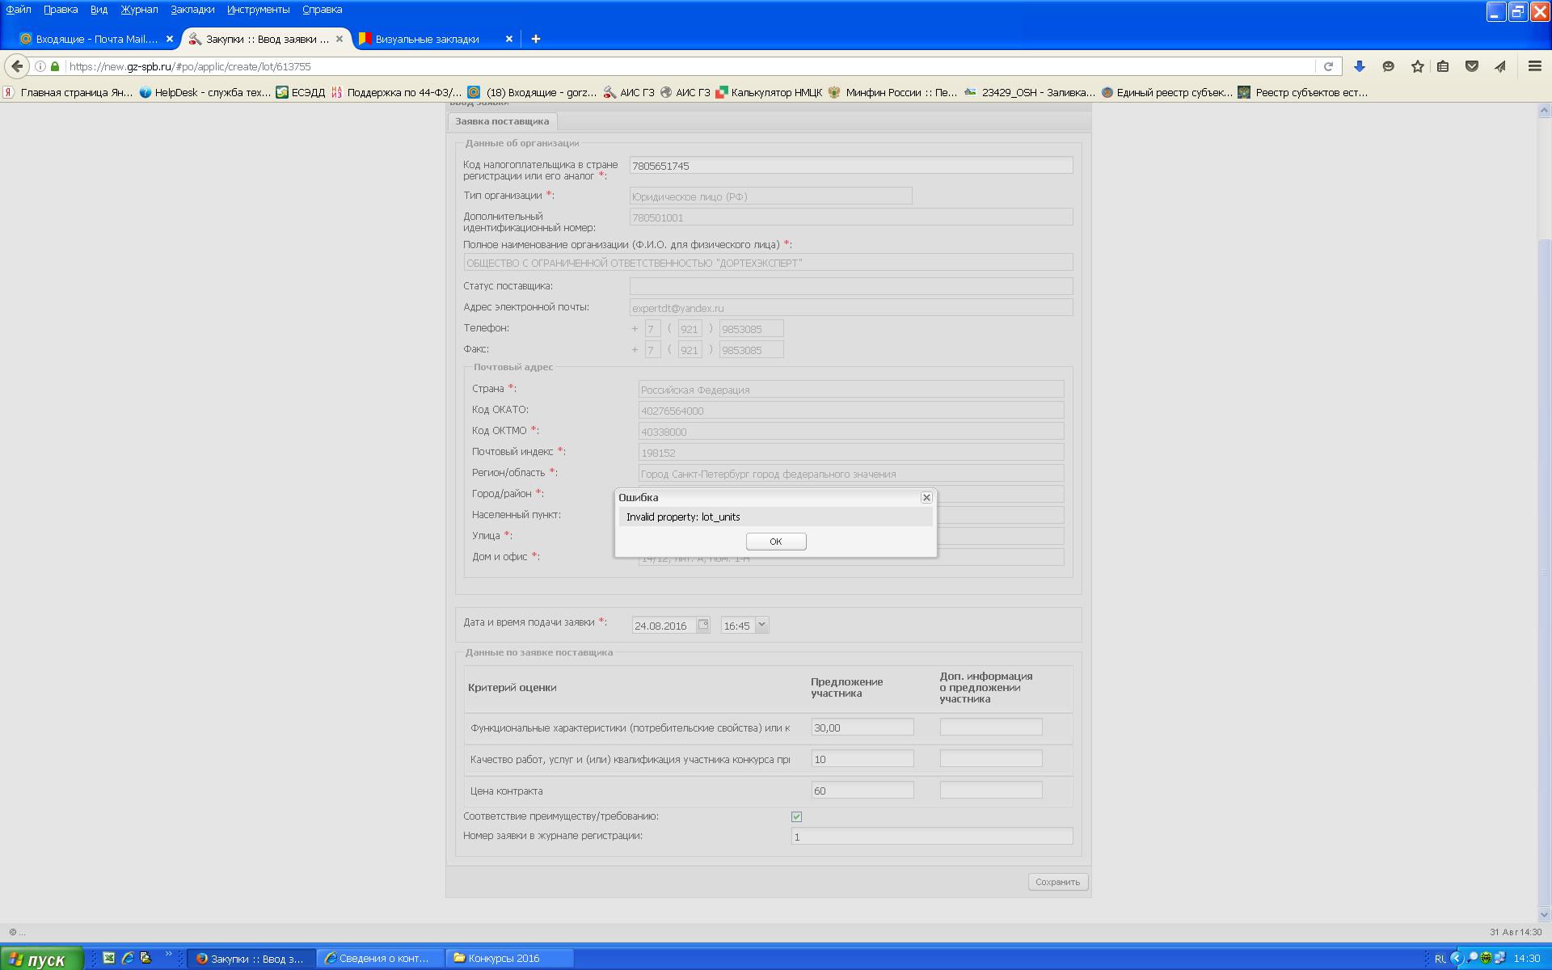Screen dimensions: 1552x970
Task: Bookmark this page with star icon
Action: pyautogui.click(x=1417, y=66)
